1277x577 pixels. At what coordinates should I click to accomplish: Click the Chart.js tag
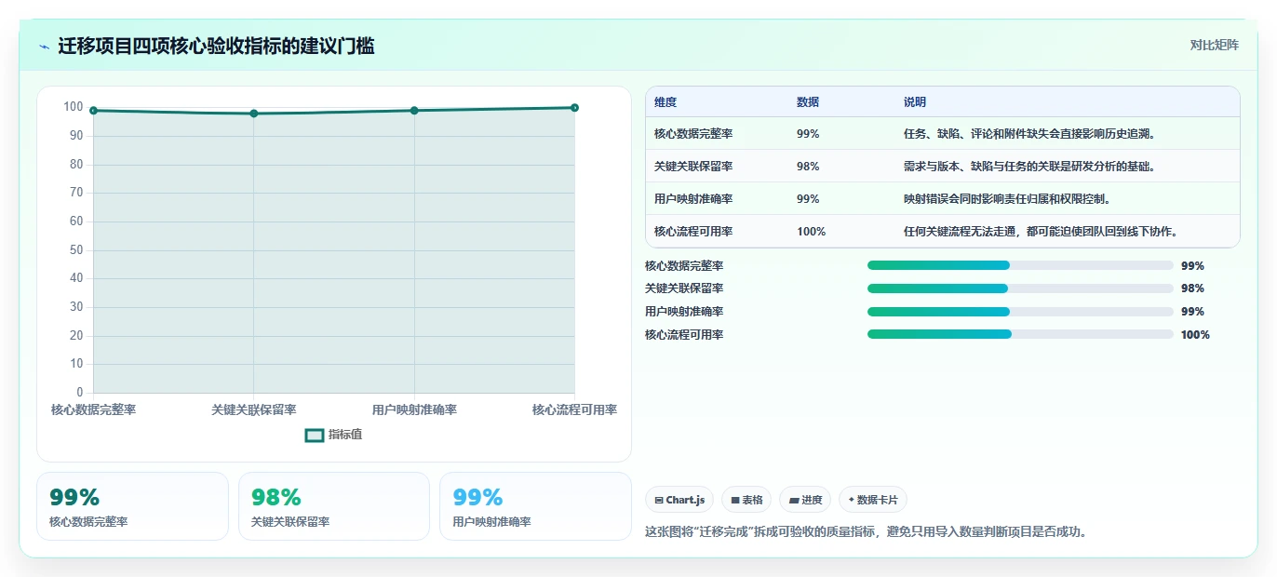point(680,500)
